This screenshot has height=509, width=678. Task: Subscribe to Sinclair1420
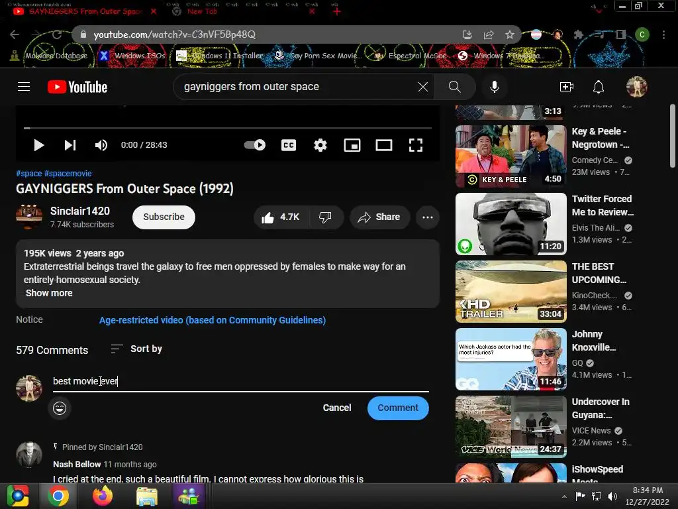[x=164, y=217]
